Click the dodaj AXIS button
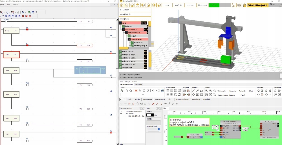The height and width of the screenshot is (145, 282). (135, 19)
